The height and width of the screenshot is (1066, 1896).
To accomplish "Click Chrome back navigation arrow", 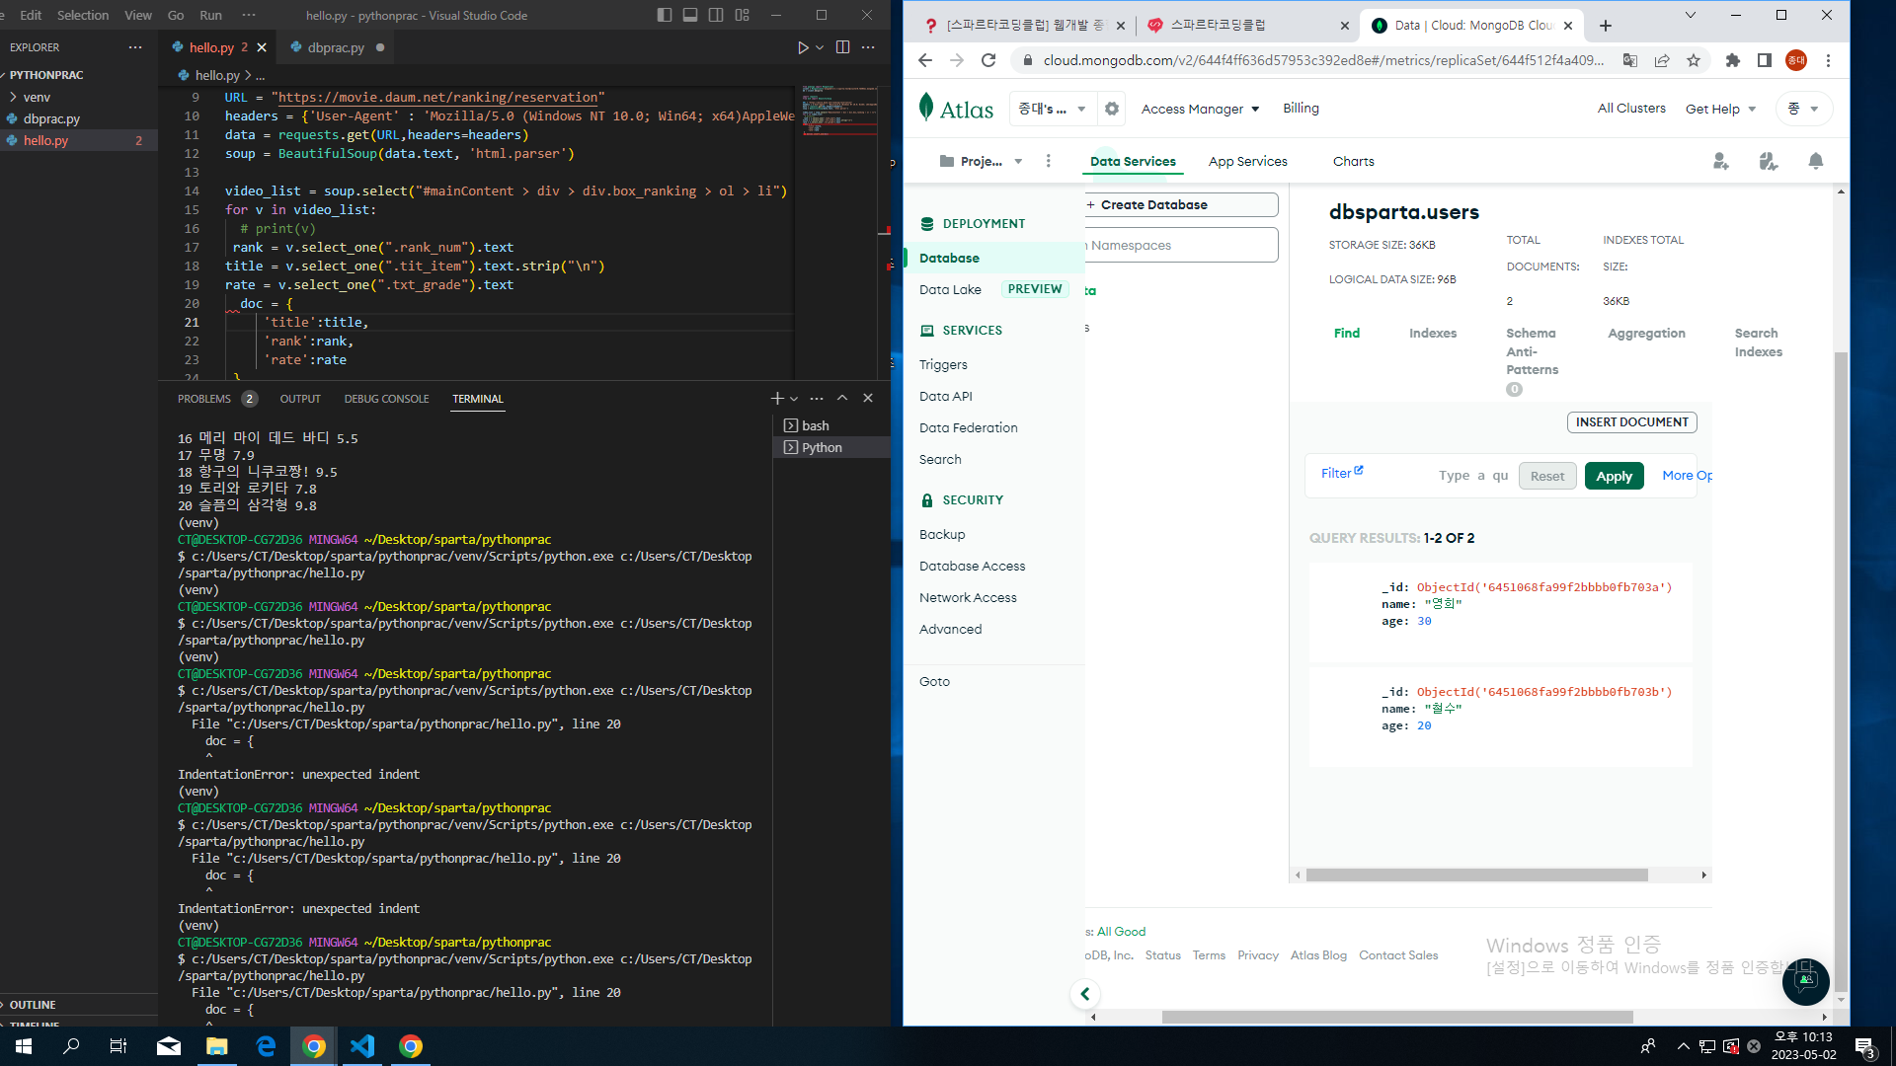I will 925,60.
